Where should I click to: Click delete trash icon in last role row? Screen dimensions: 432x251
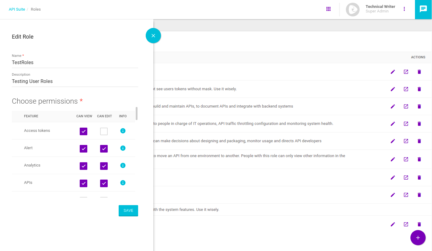tap(419, 224)
